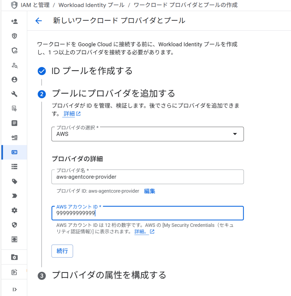
Task: Click the 編集 link next to provider ID
Action: tap(149, 191)
